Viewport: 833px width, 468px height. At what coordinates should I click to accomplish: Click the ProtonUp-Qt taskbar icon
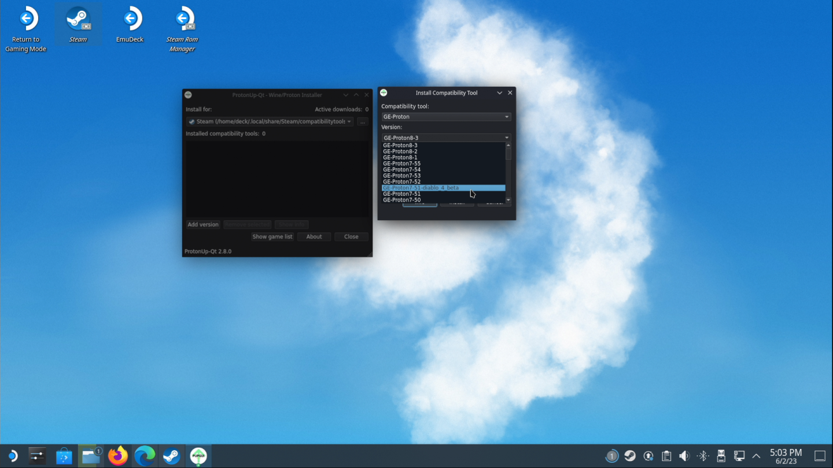click(198, 456)
